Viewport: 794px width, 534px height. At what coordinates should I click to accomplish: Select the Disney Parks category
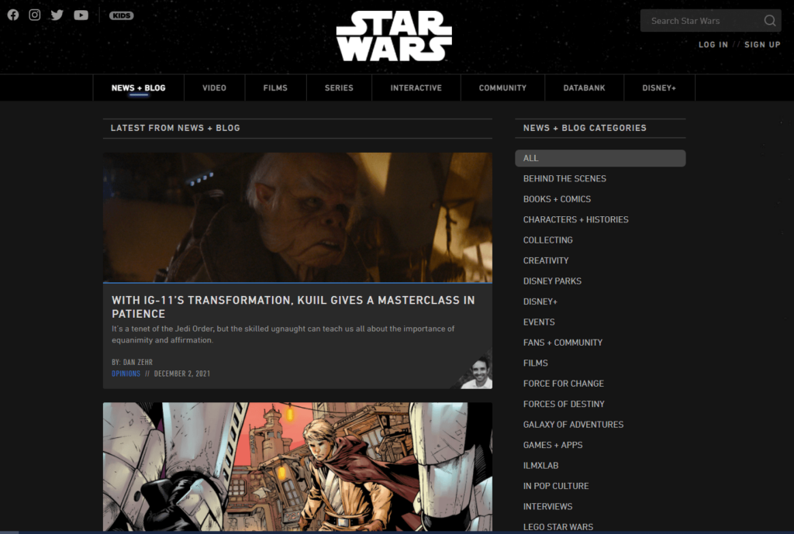pos(552,281)
